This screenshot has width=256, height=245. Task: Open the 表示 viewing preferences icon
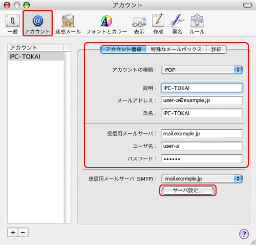pyautogui.click(x=139, y=24)
